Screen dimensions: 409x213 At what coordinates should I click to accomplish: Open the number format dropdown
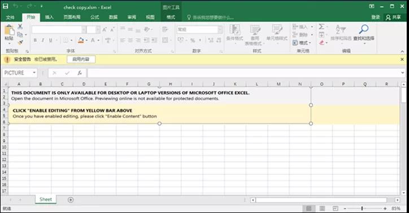tap(220, 29)
